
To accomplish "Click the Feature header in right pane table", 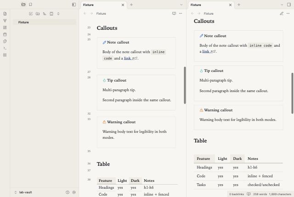I will click(x=204, y=159).
